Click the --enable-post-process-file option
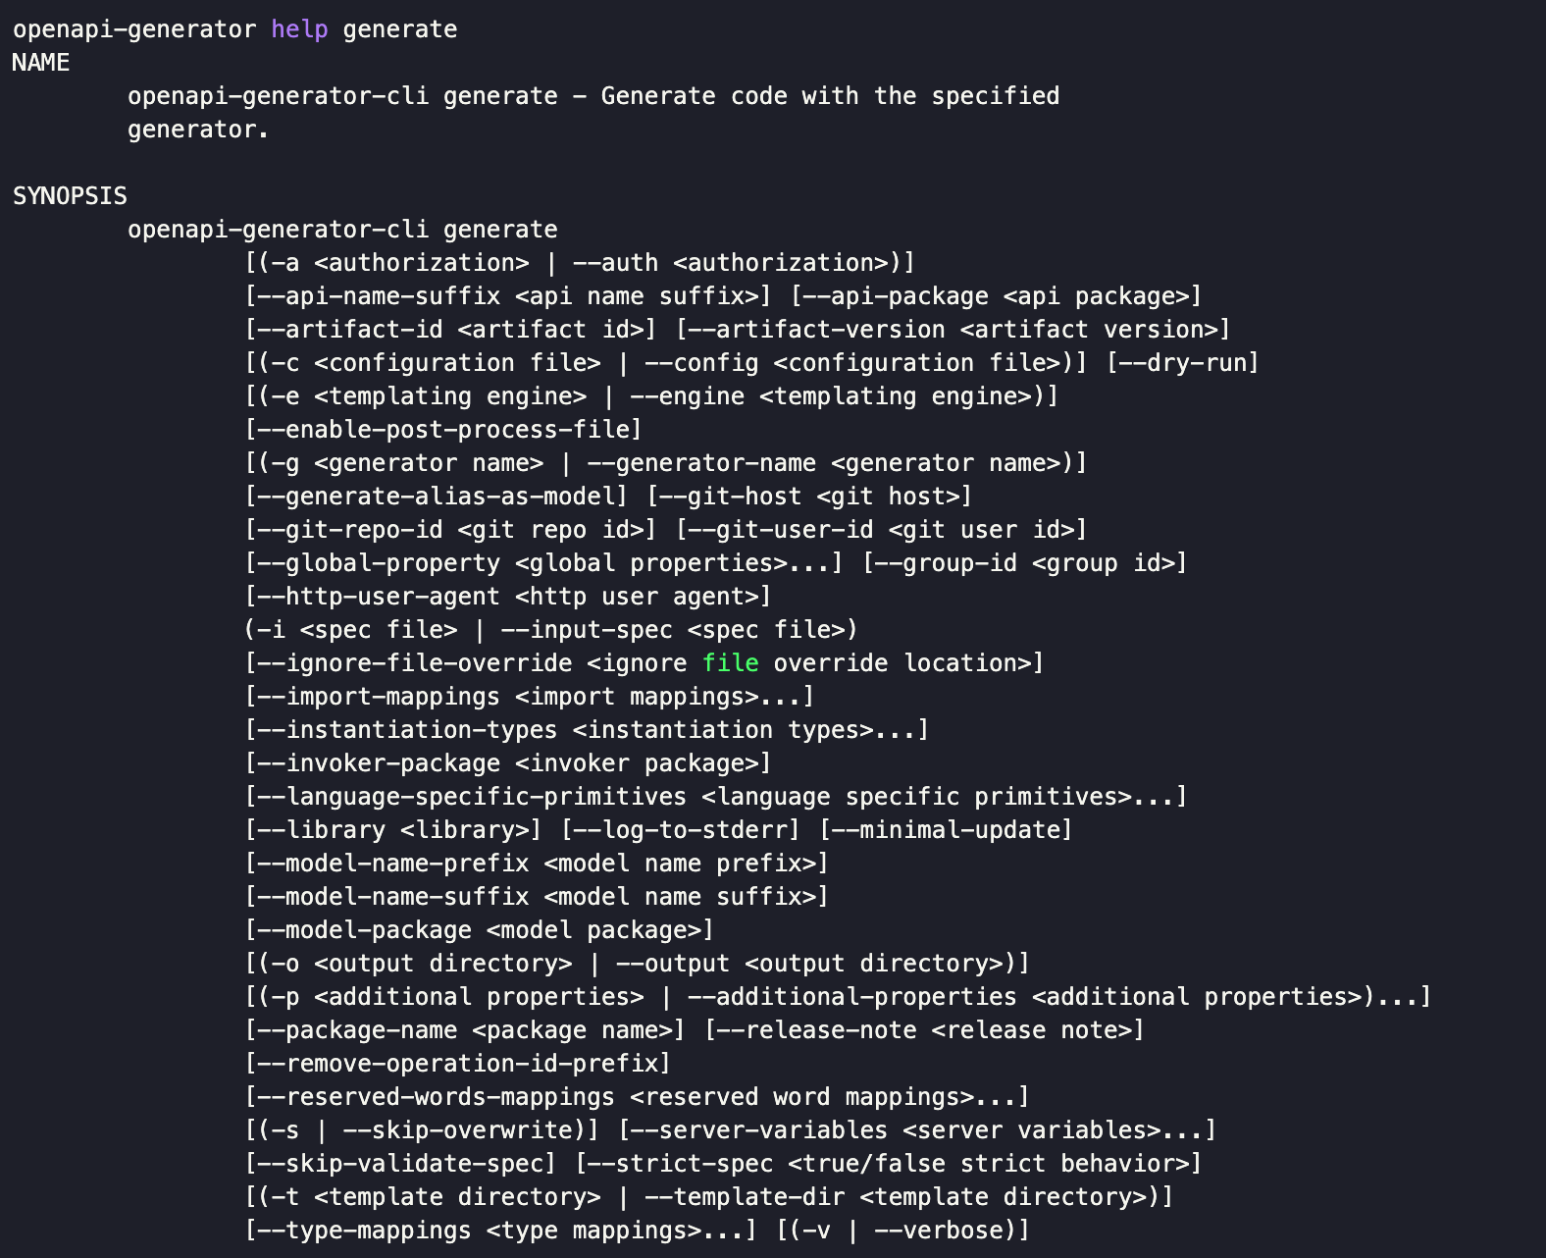This screenshot has width=1546, height=1258. pos(443,430)
